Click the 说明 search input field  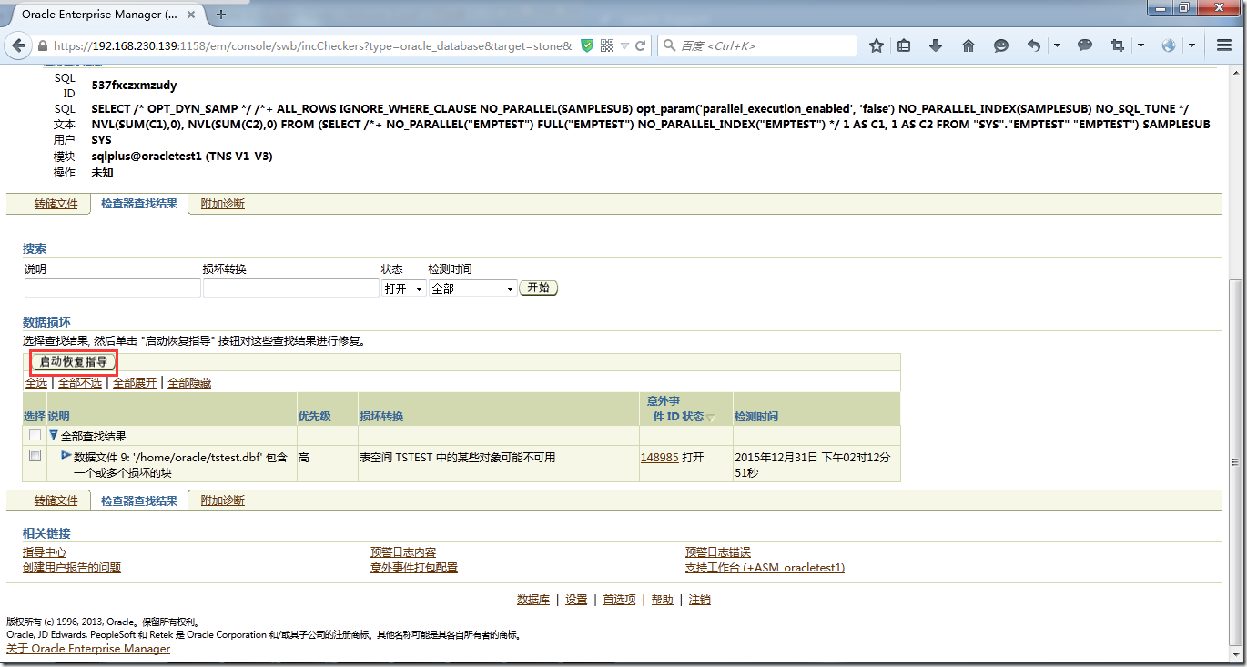coord(113,288)
